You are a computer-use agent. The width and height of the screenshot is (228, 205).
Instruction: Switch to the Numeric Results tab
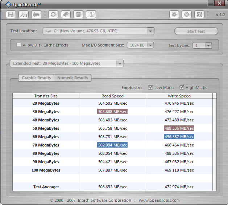tap(72, 78)
